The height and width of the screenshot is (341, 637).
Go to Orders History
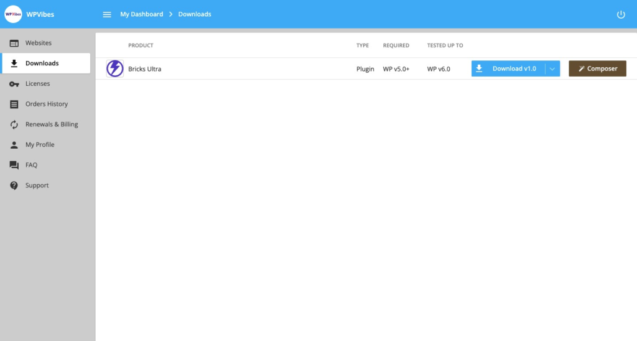point(46,104)
